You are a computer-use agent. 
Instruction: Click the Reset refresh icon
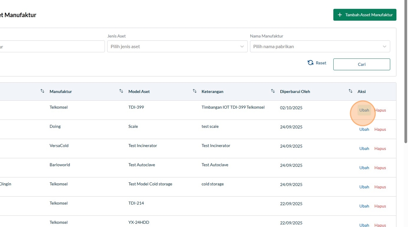pos(310,63)
